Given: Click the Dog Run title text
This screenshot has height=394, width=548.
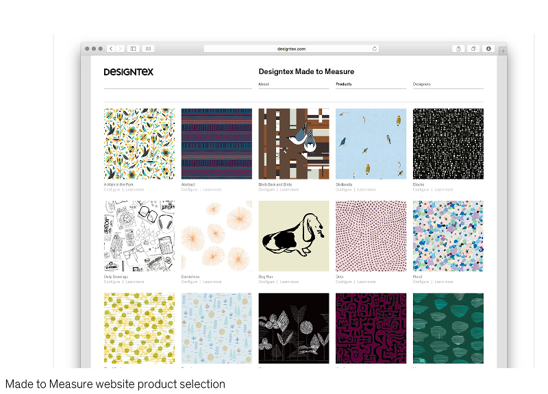Looking at the screenshot, I should [266, 277].
